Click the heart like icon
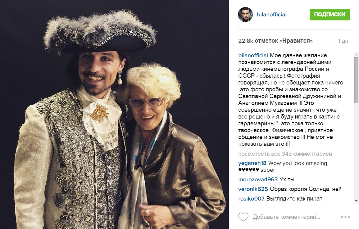The width and height of the screenshot is (359, 229). tap(243, 217)
